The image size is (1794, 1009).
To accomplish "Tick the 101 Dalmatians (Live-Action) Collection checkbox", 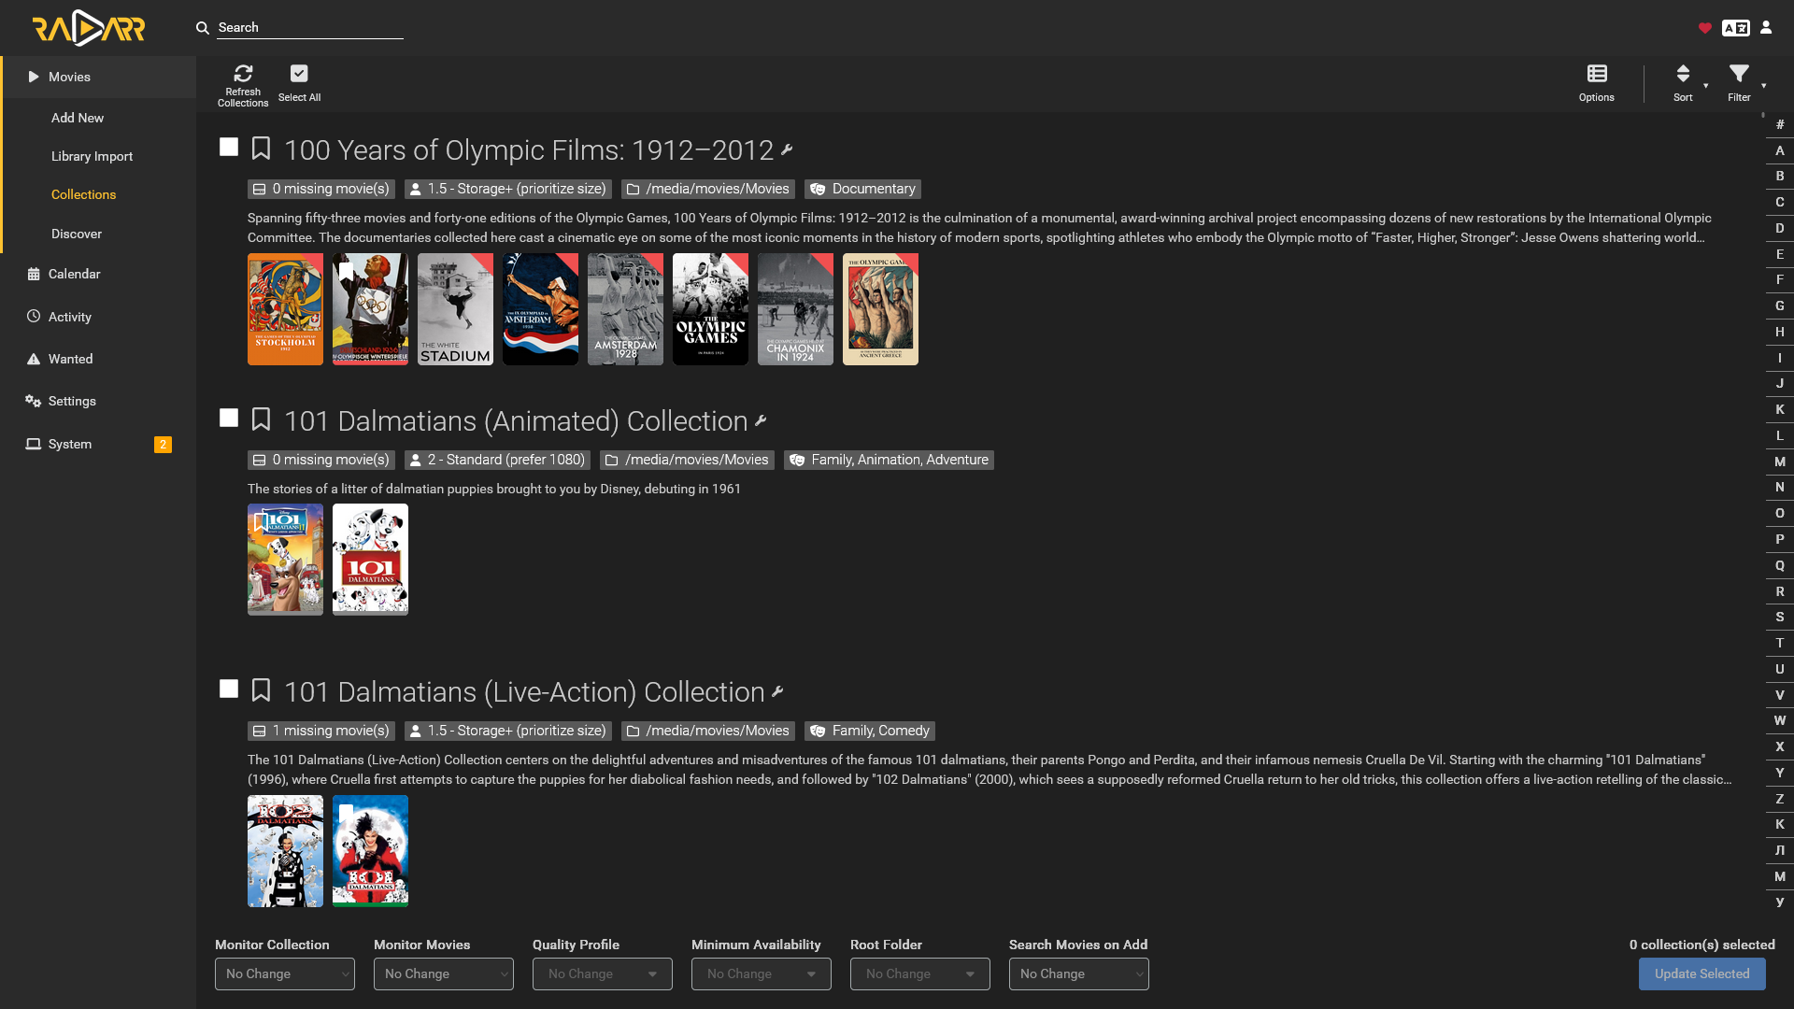I will (x=229, y=689).
